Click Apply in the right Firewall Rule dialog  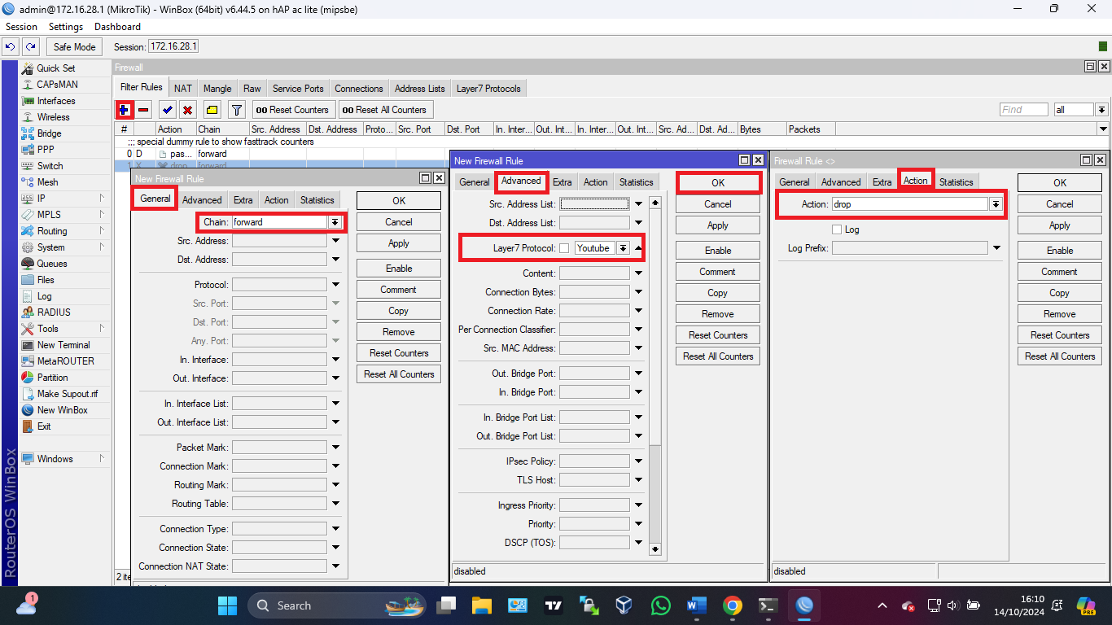[1059, 225]
